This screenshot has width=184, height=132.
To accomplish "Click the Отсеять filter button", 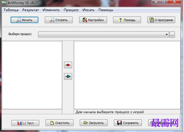I will coord(59,20).
